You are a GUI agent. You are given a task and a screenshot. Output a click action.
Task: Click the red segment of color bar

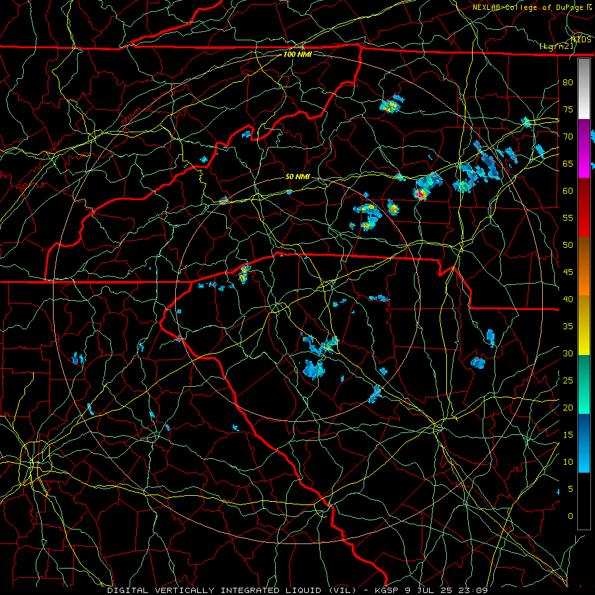[584, 208]
